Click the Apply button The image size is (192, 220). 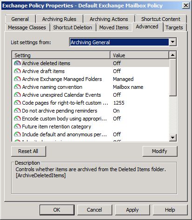coord(132,210)
